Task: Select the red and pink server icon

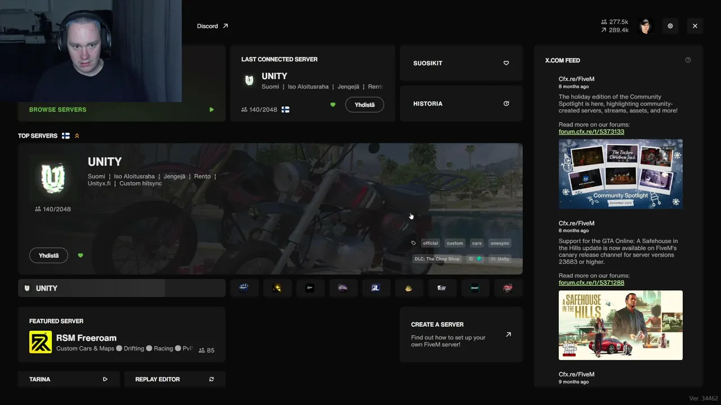Action: pos(508,288)
